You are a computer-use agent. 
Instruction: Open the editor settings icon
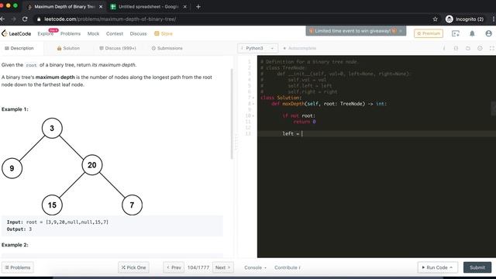tap(480, 48)
